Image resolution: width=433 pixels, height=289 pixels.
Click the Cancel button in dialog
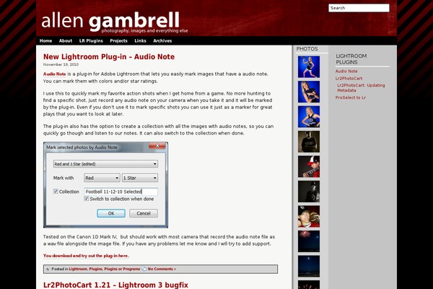tap(144, 213)
